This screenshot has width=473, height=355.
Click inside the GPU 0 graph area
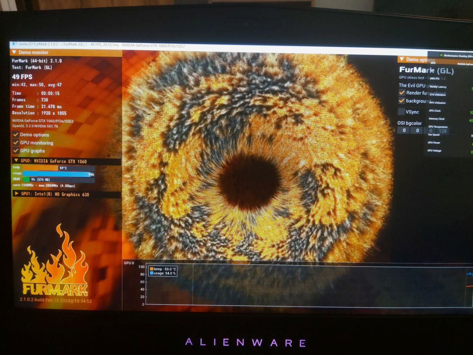click(309, 286)
